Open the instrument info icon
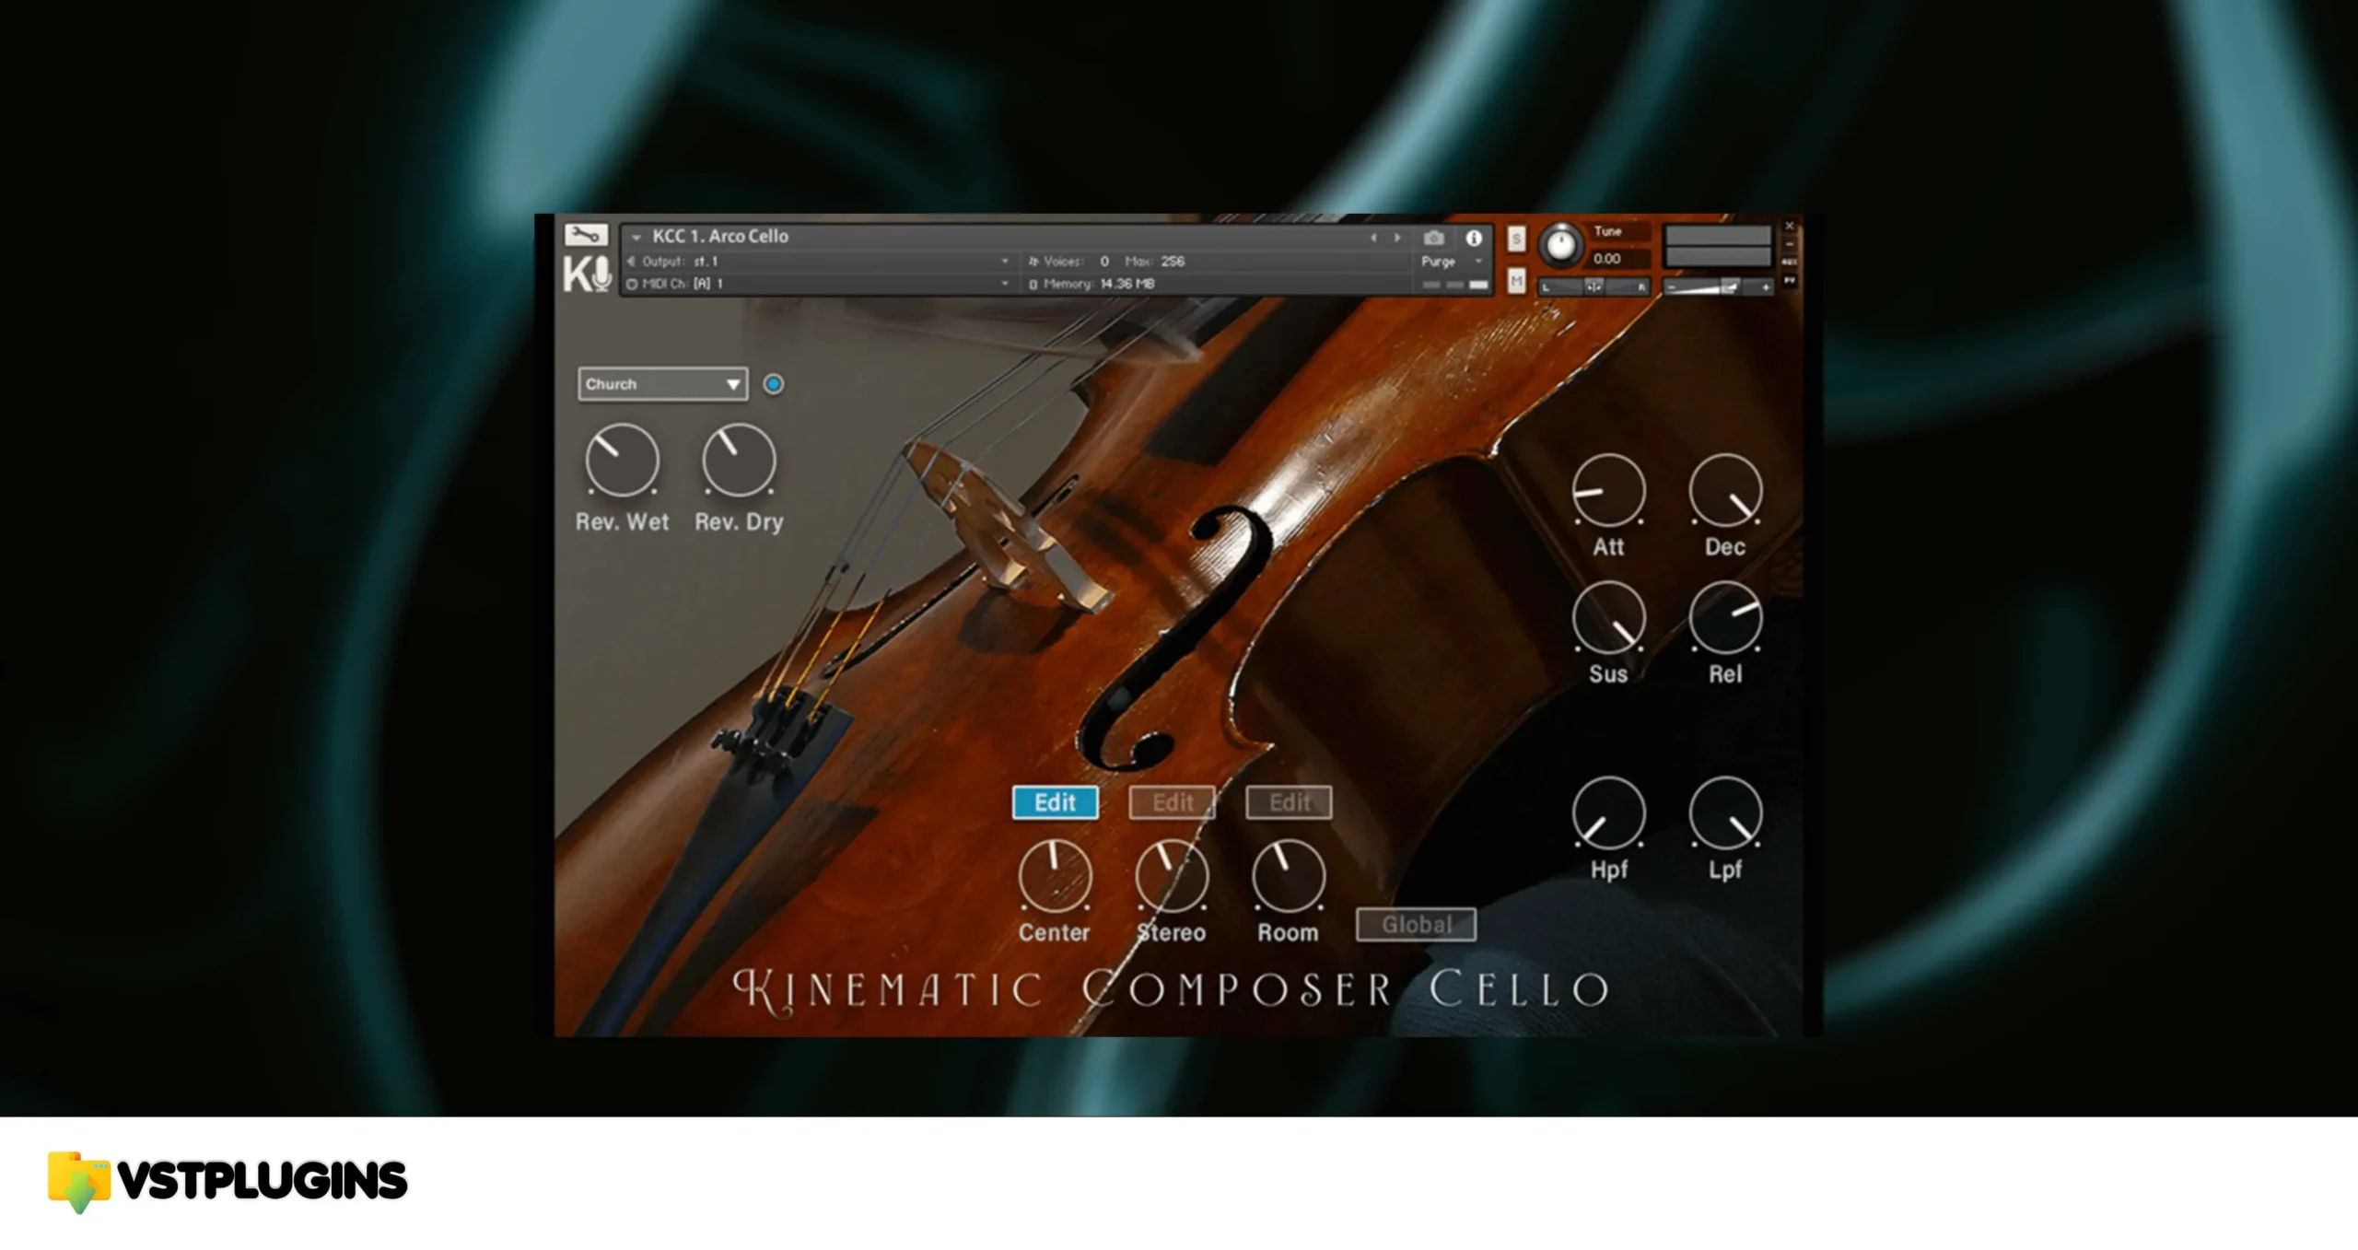 coord(1474,238)
